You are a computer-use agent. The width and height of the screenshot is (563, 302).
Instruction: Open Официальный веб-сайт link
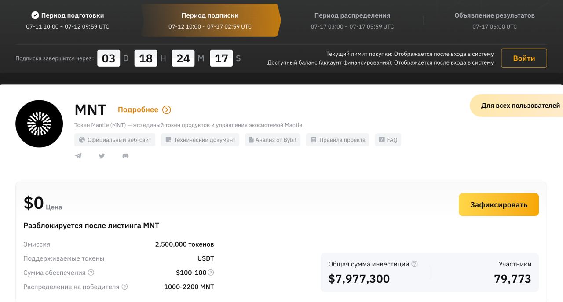pyautogui.click(x=115, y=140)
